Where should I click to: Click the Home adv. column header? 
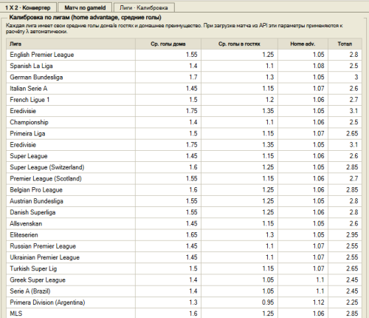point(303,44)
